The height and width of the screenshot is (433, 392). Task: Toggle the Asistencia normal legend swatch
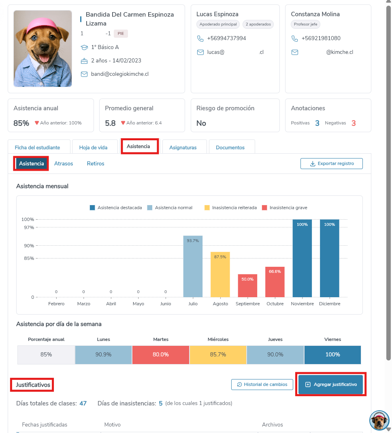pyautogui.click(x=150, y=208)
